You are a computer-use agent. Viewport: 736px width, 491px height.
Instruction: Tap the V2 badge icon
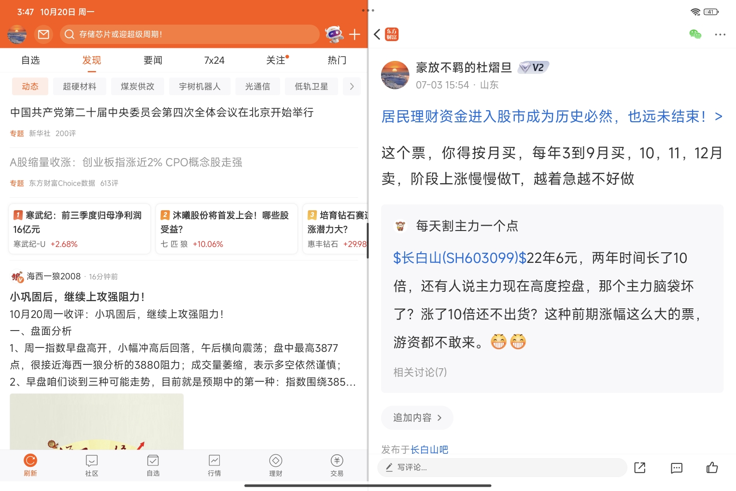533,68
